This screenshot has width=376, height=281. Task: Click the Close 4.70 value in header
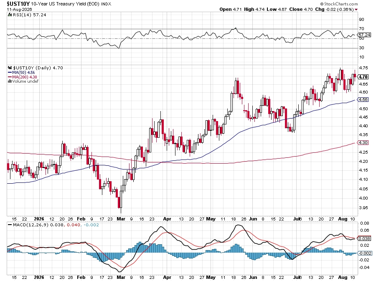(301, 9)
